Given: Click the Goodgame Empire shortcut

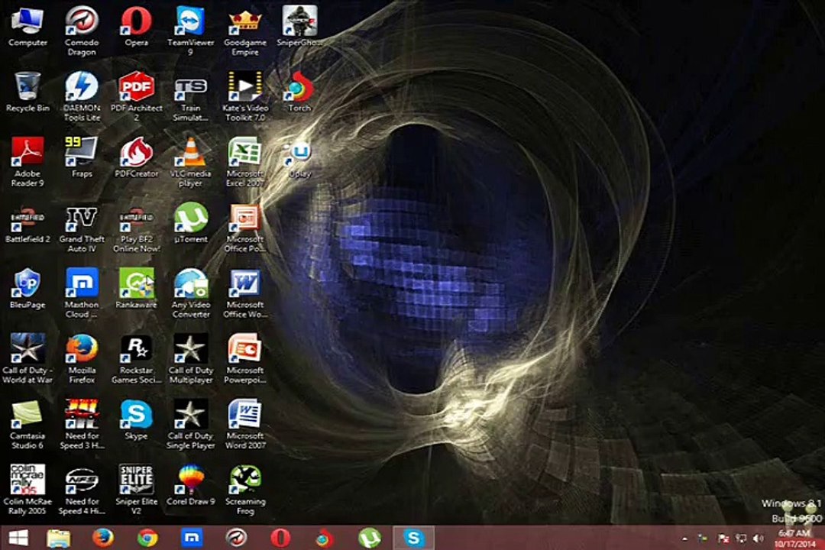Looking at the screenshot, I should click(245, 31).
